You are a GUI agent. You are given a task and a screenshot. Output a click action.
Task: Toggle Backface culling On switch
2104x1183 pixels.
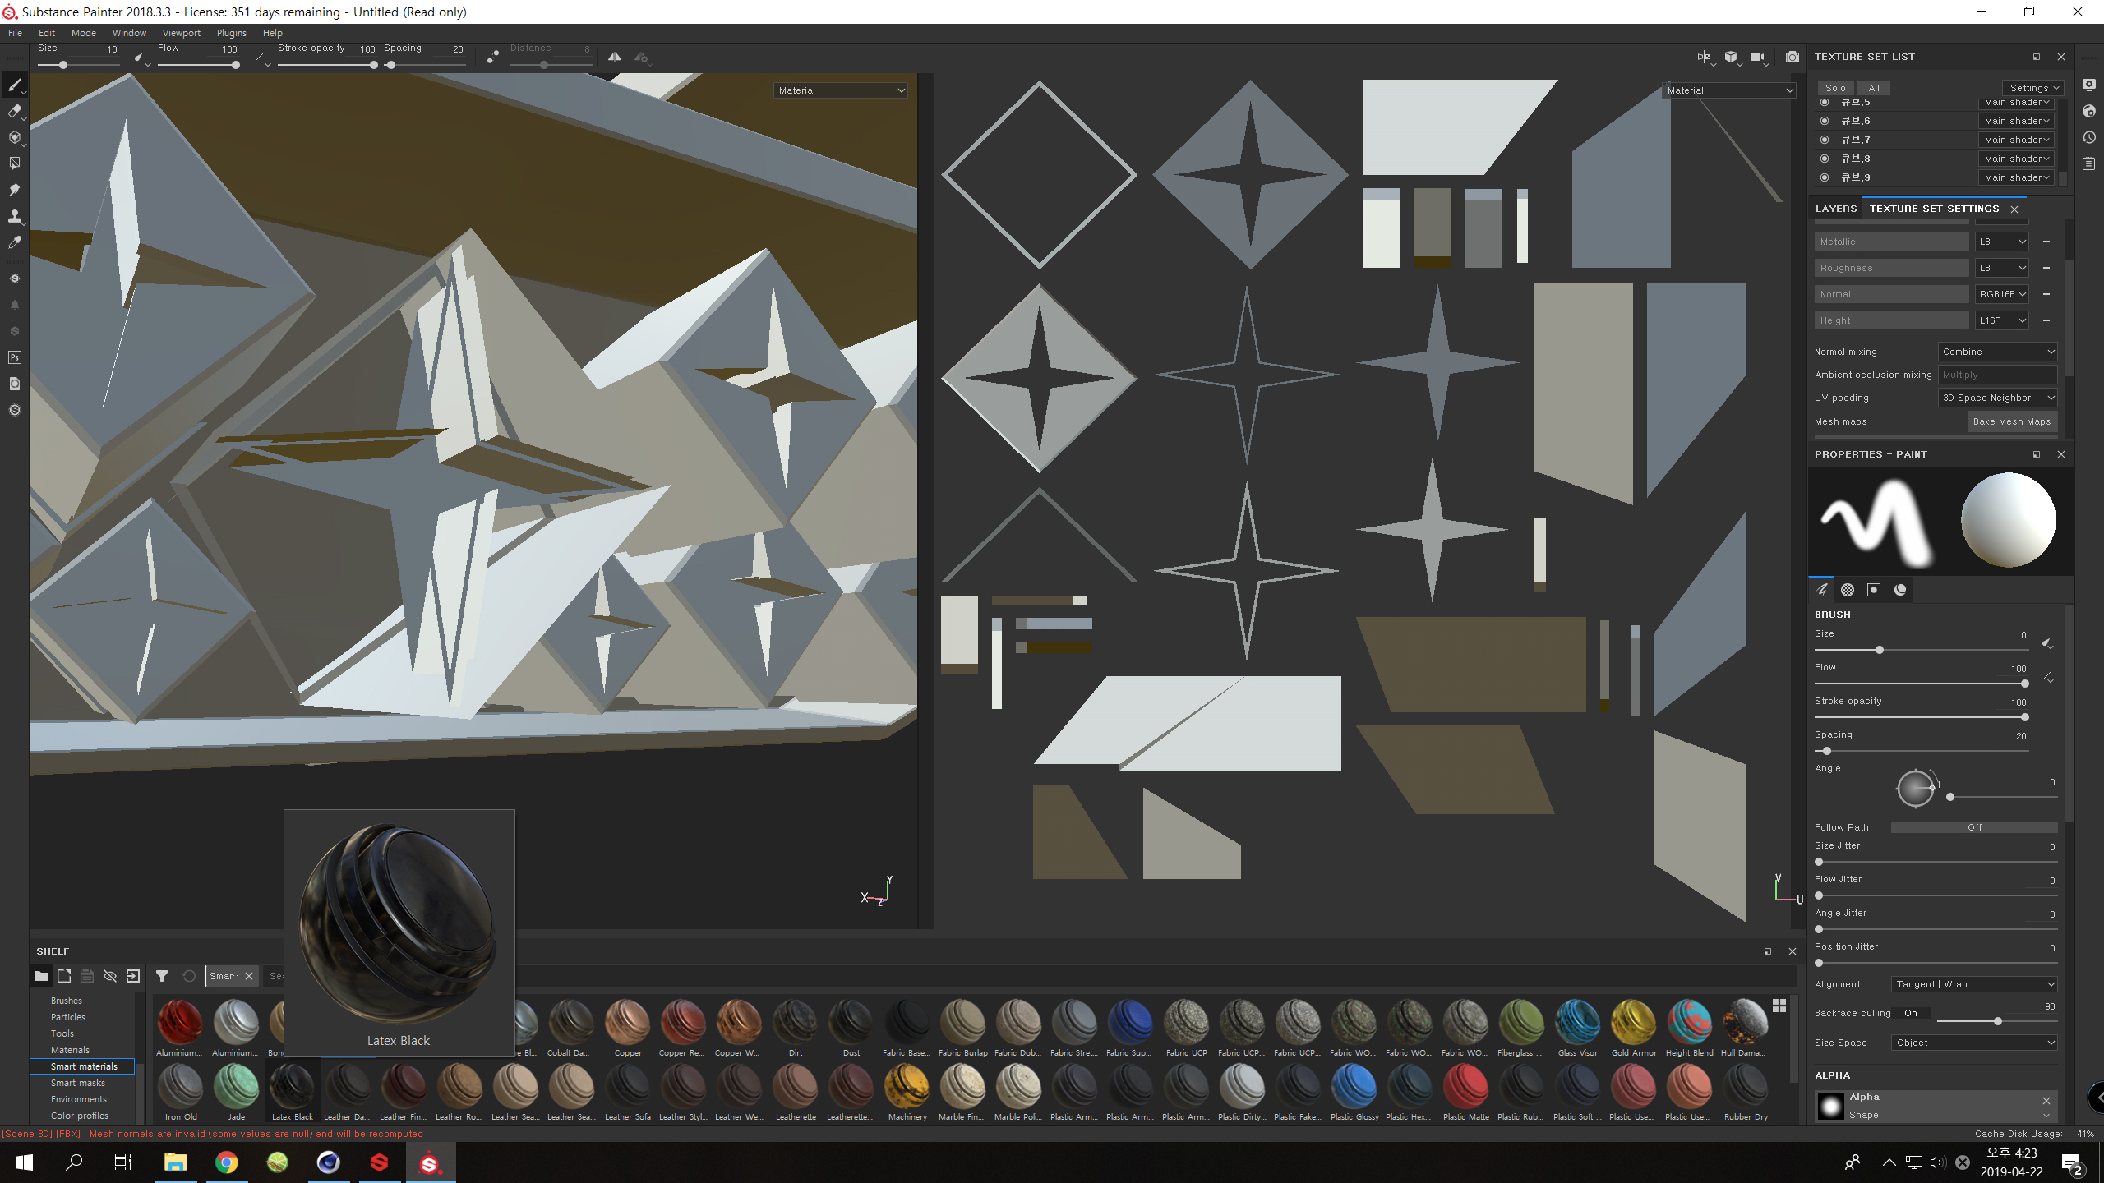pos(1911,1013)
